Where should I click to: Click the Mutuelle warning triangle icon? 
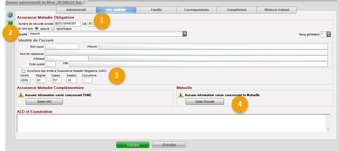[181, 95]
